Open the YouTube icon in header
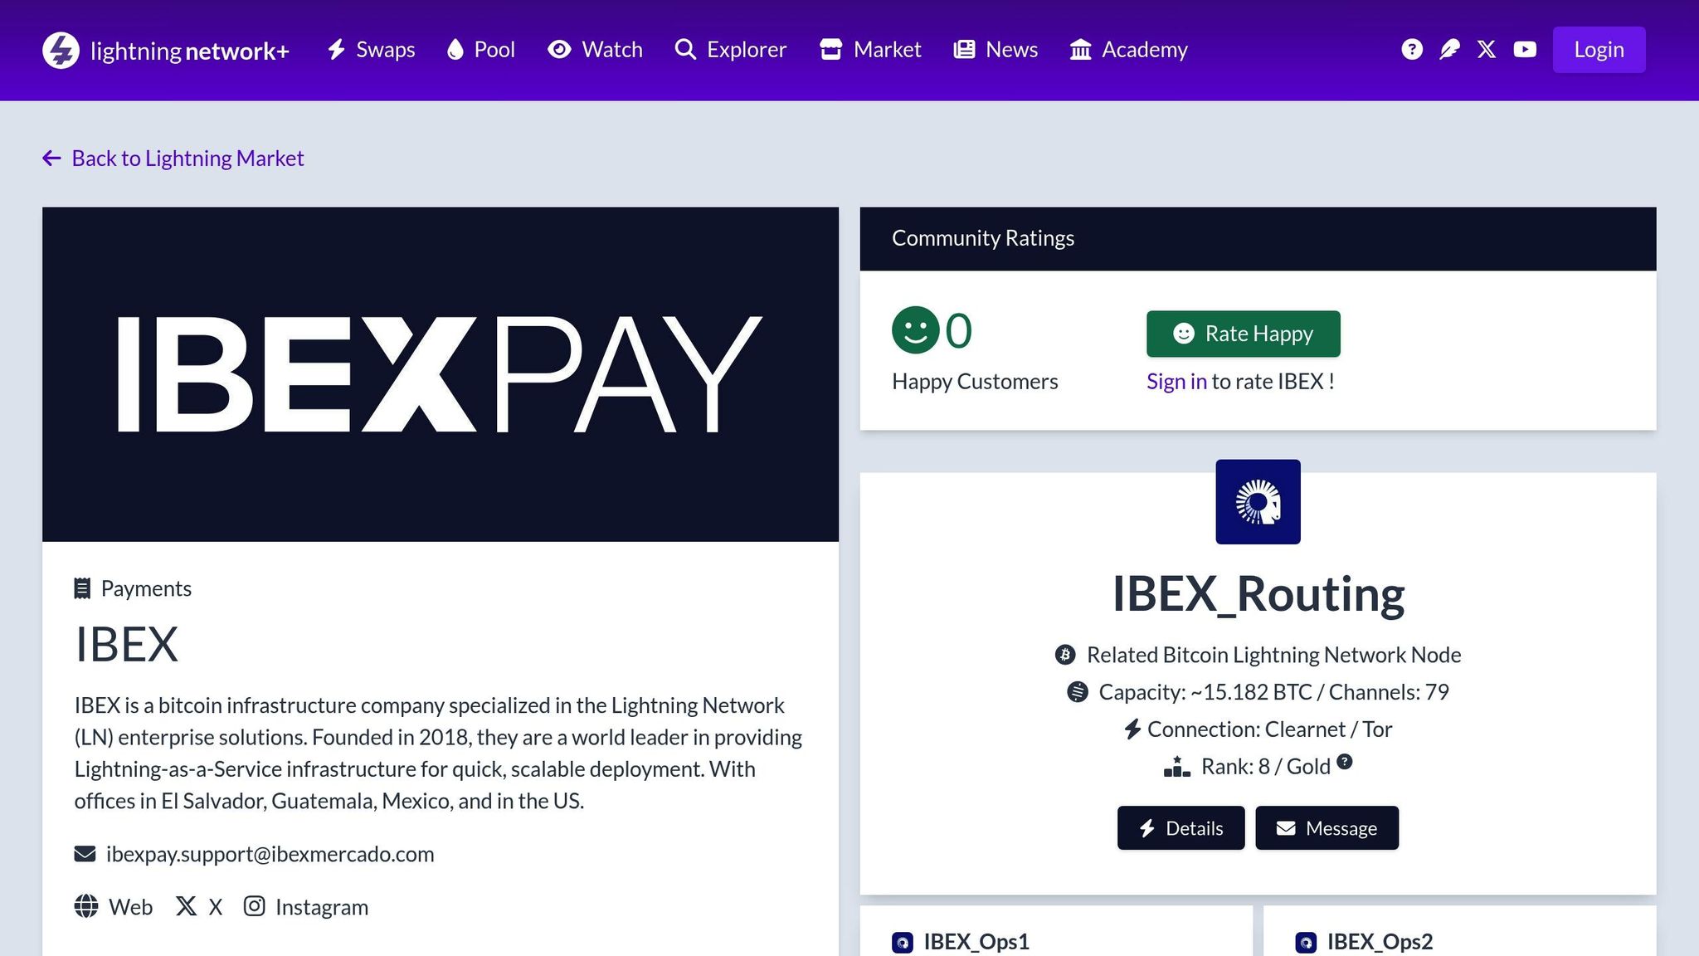 1525,50
